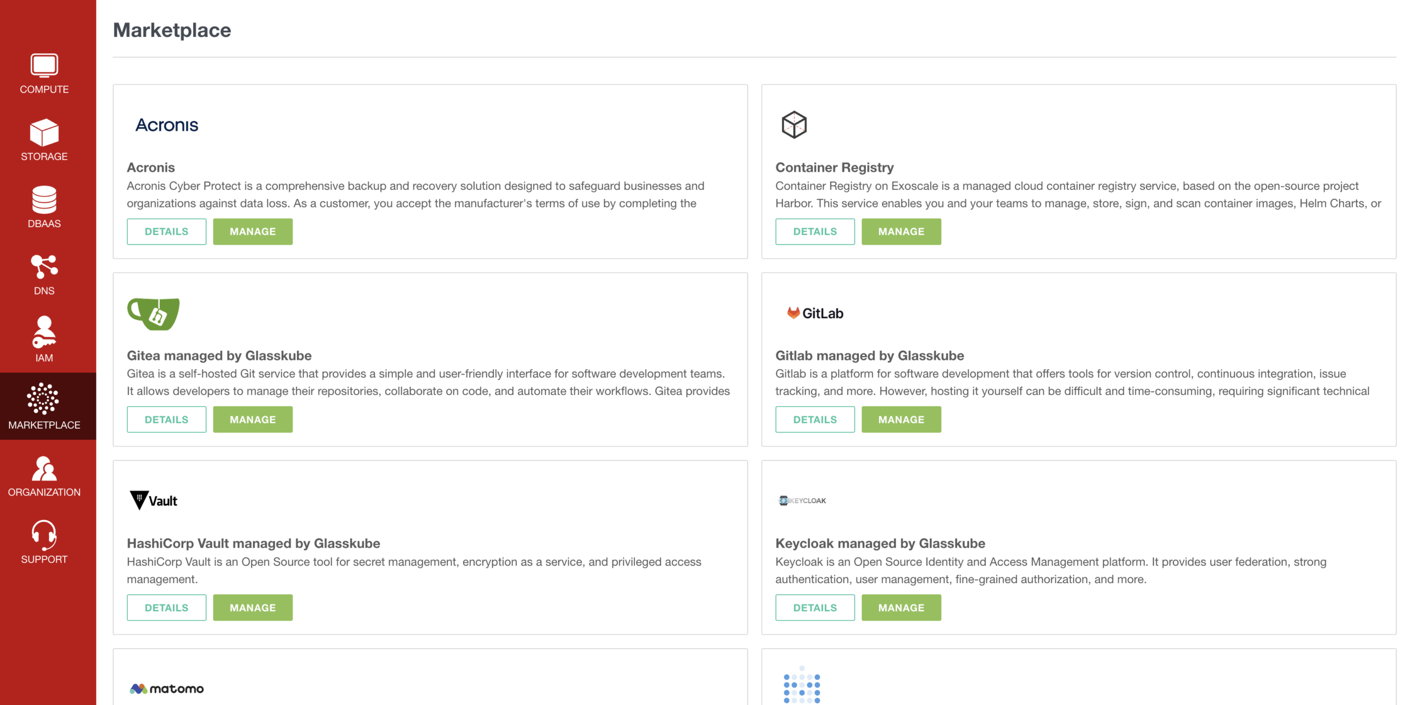This screenshot has width=1405, height=705.
Task: Open the Support headset icon
Action: 44,535
